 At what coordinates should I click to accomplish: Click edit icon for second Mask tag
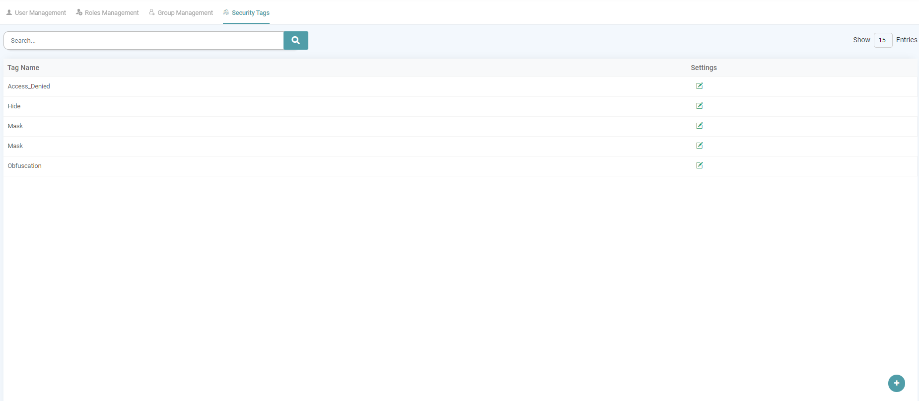(699, 146)
